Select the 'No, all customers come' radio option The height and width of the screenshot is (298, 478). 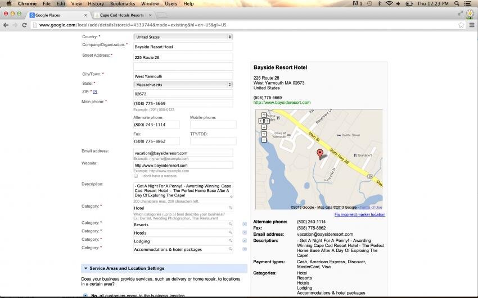(85, 295)
